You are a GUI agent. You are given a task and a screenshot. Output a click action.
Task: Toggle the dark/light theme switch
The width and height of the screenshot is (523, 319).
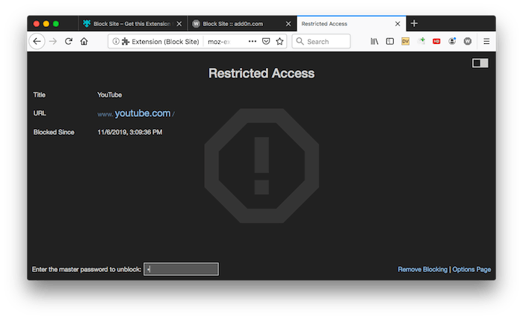(x=480, y=63)
